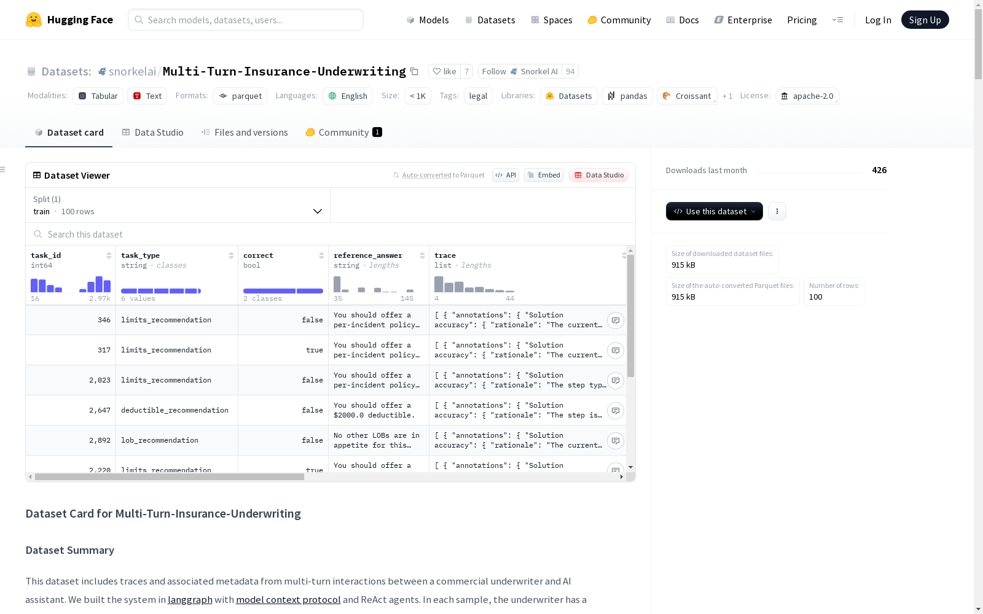Image resolution: width=983 pixels, height=614 pixels.
Task: Show the +1 additional libraries
Action: tap(727, 96)
